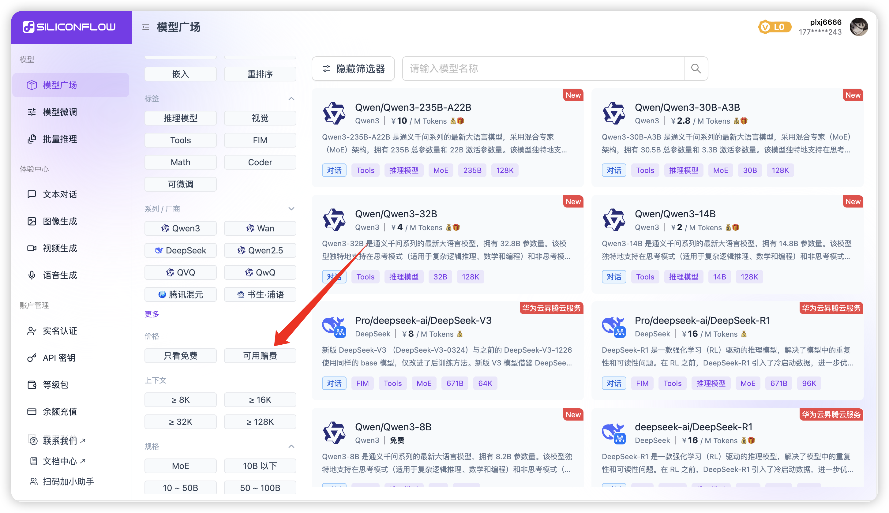Click the 文档中心 book icon
The image size is (889, 513).
[33, 461]
